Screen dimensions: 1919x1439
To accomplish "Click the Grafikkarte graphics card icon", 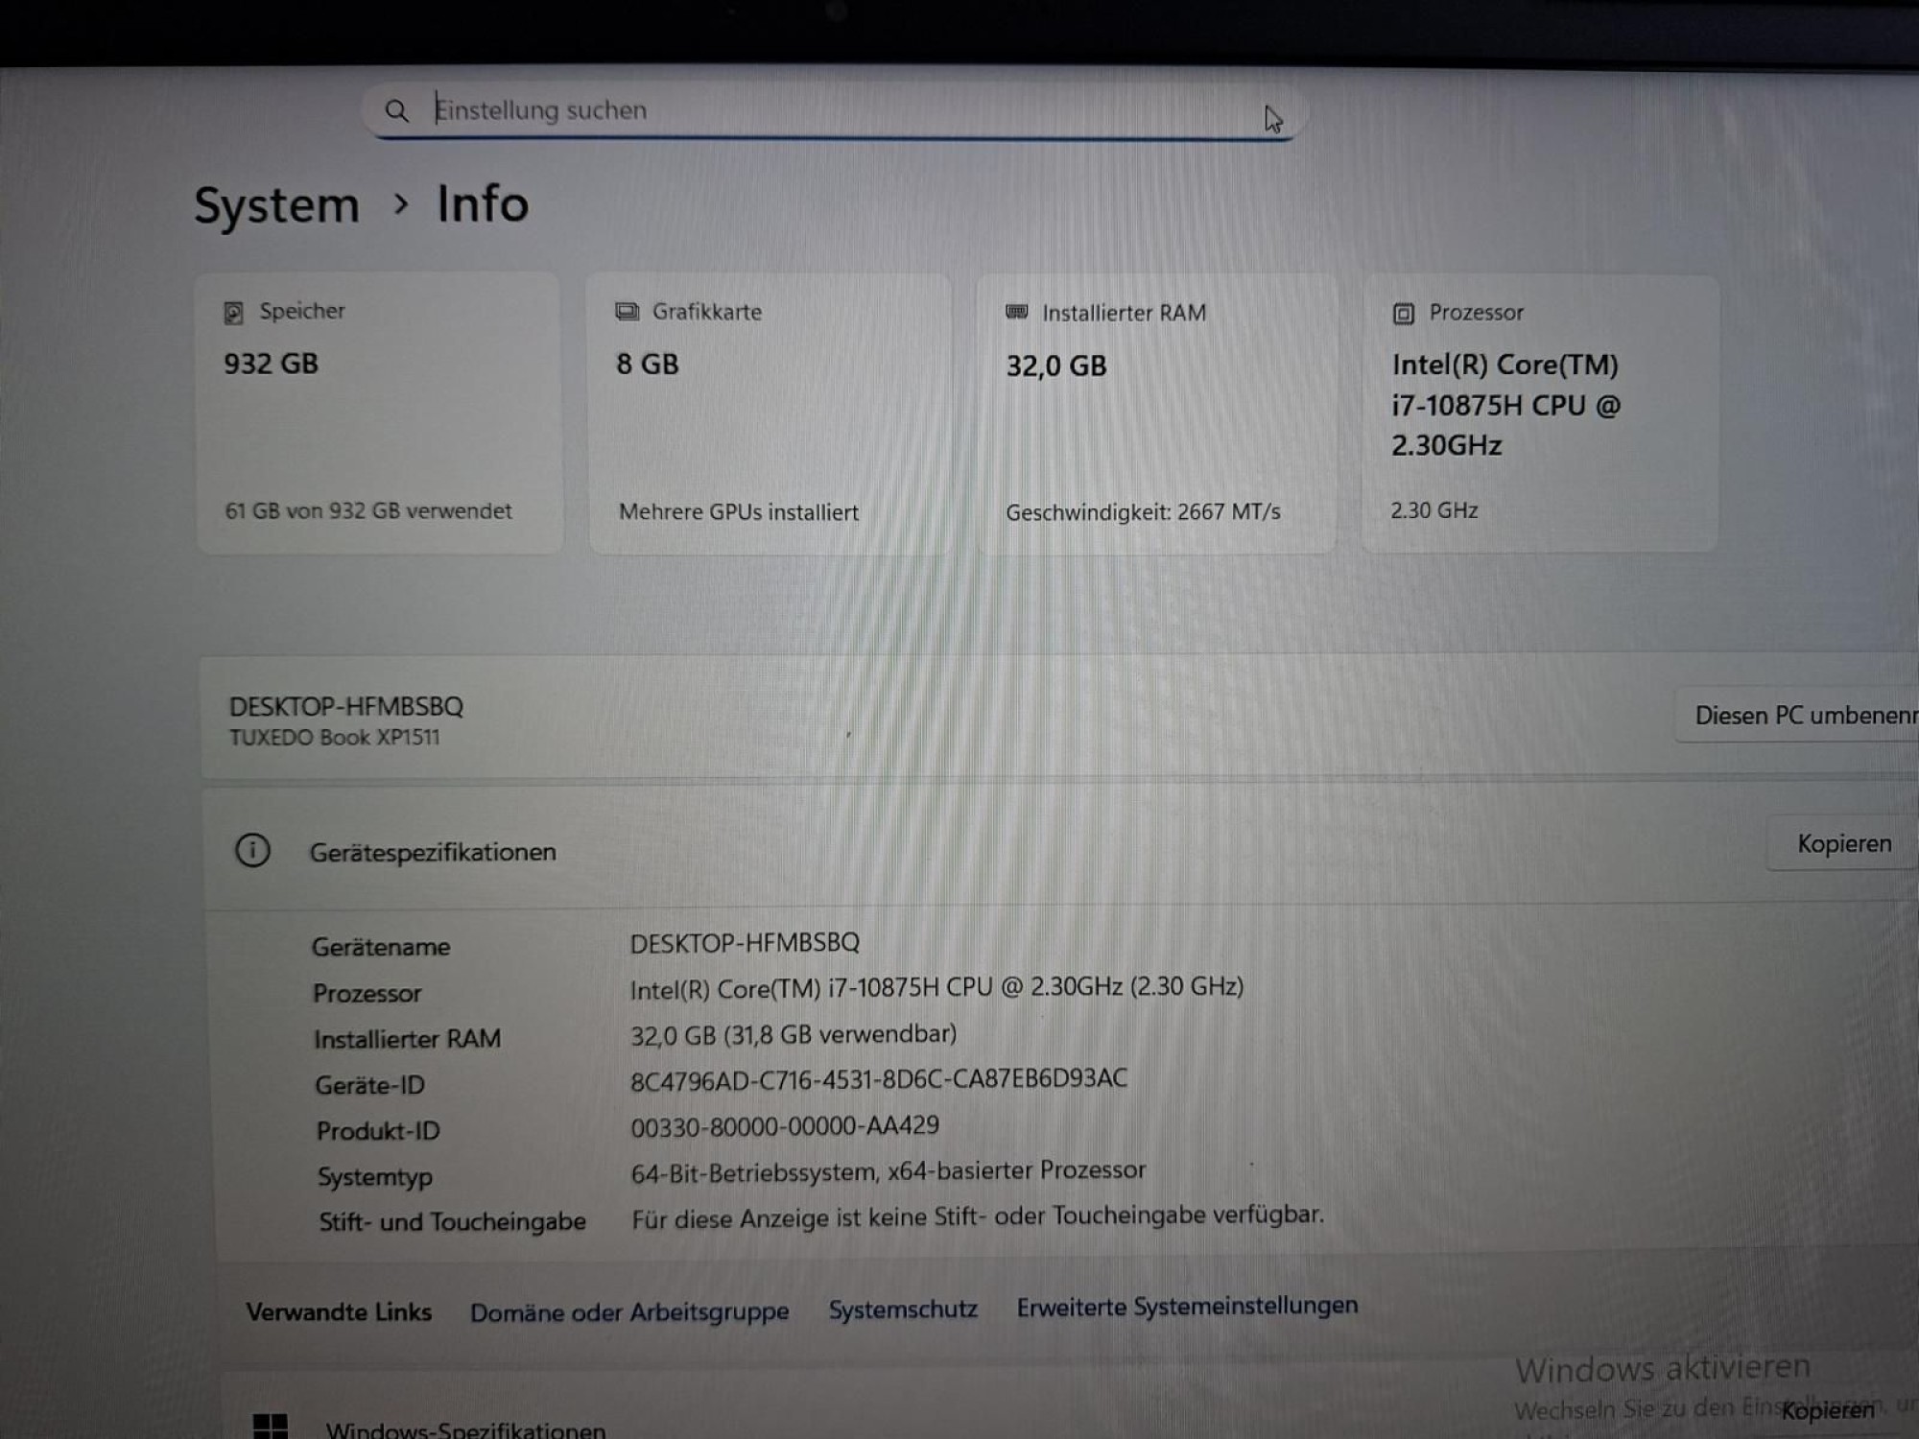I will (x=628, y=312).
